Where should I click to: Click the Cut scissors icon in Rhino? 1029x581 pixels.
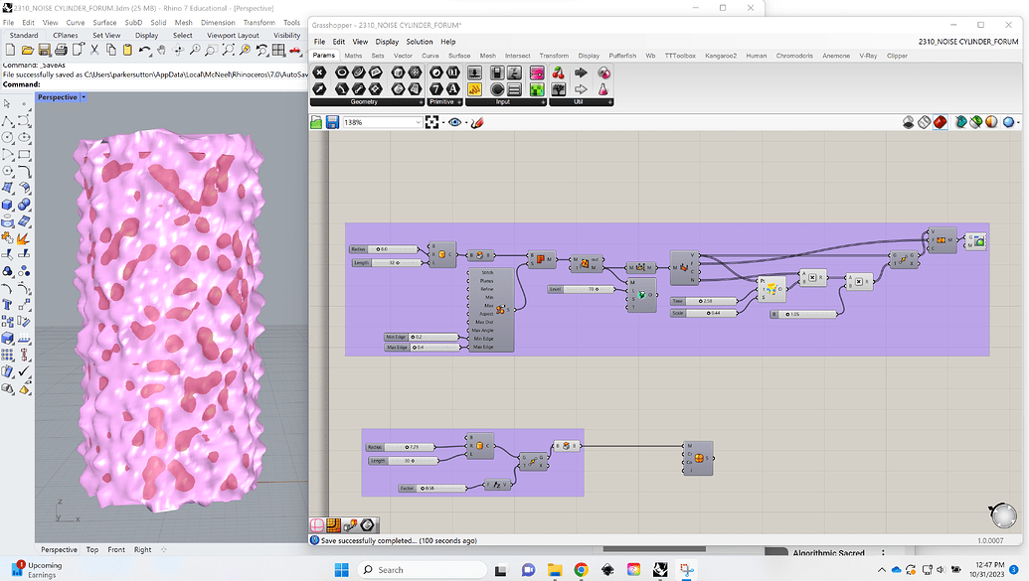click(x=95, y=50)
